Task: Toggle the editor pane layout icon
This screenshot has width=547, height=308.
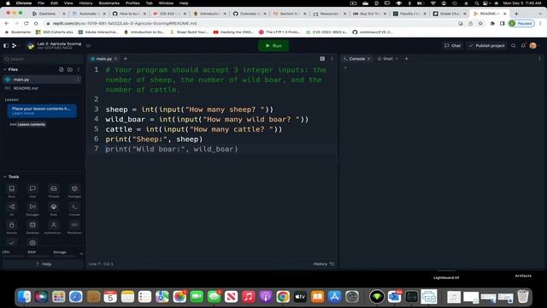Action: tap(322, 59)
